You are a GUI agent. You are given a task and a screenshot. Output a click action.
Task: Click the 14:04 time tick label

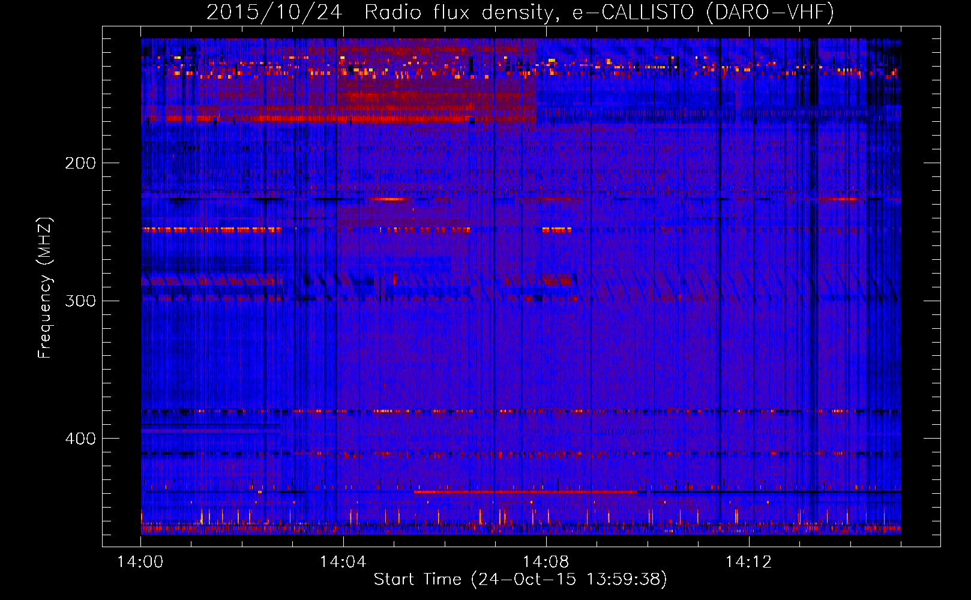343,562
